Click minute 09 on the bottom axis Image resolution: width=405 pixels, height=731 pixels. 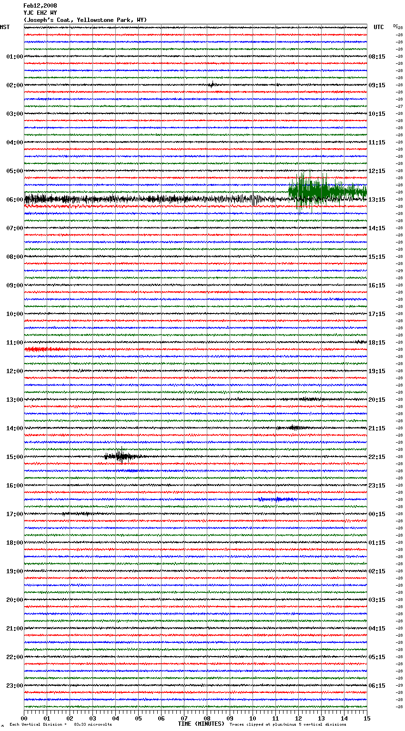click(230, 718)
